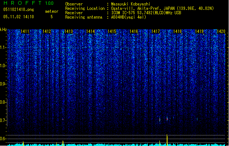
Task: Click the faint meteor echo near 1411
Action: pyautogui.click(x=23, y=120)
